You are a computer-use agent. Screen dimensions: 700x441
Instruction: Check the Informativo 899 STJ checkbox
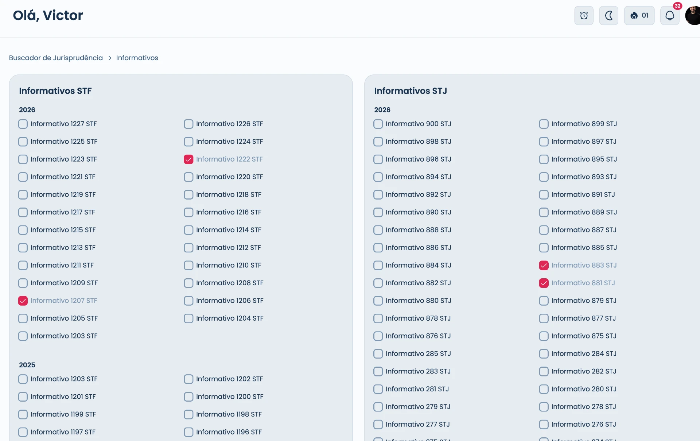click(x=544, y=124)
